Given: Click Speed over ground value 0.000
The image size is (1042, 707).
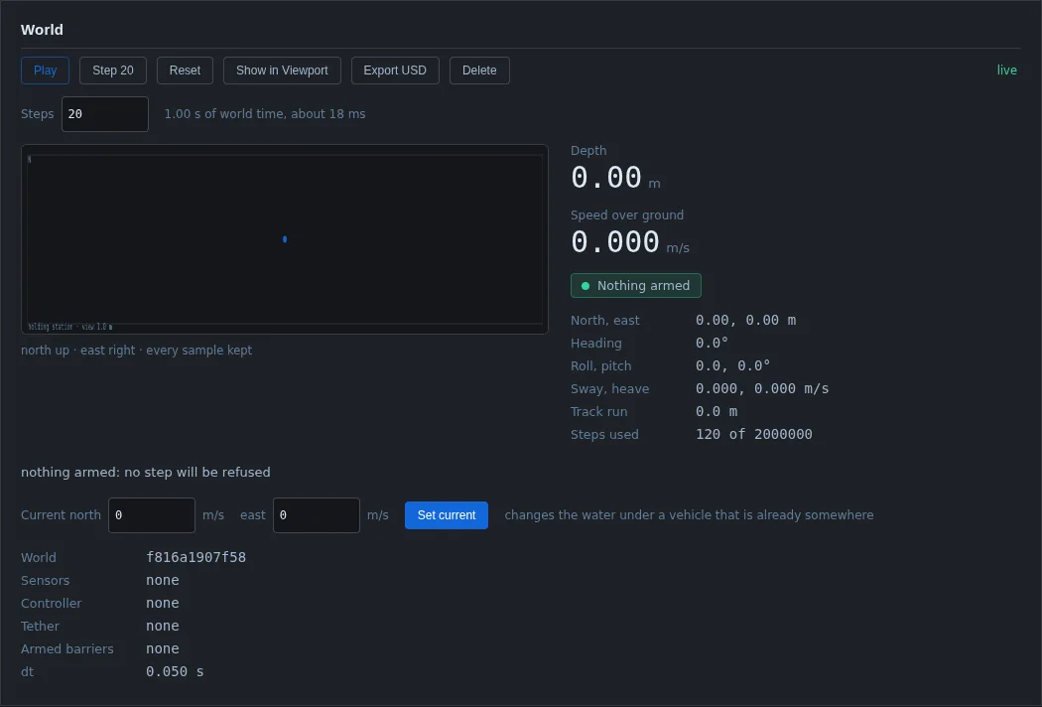Looking at the screenshot, I should coord(615,242).
